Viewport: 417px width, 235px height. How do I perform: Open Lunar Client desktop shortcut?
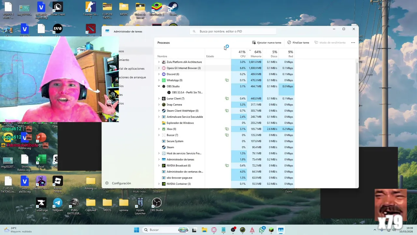pyautogui.click(x=58, y=9)
